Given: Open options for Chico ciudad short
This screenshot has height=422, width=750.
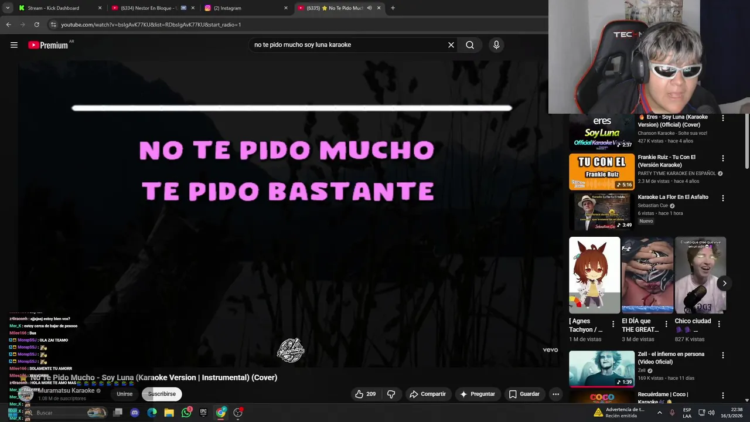Looking at the screenshot, I should click(719, 324).
